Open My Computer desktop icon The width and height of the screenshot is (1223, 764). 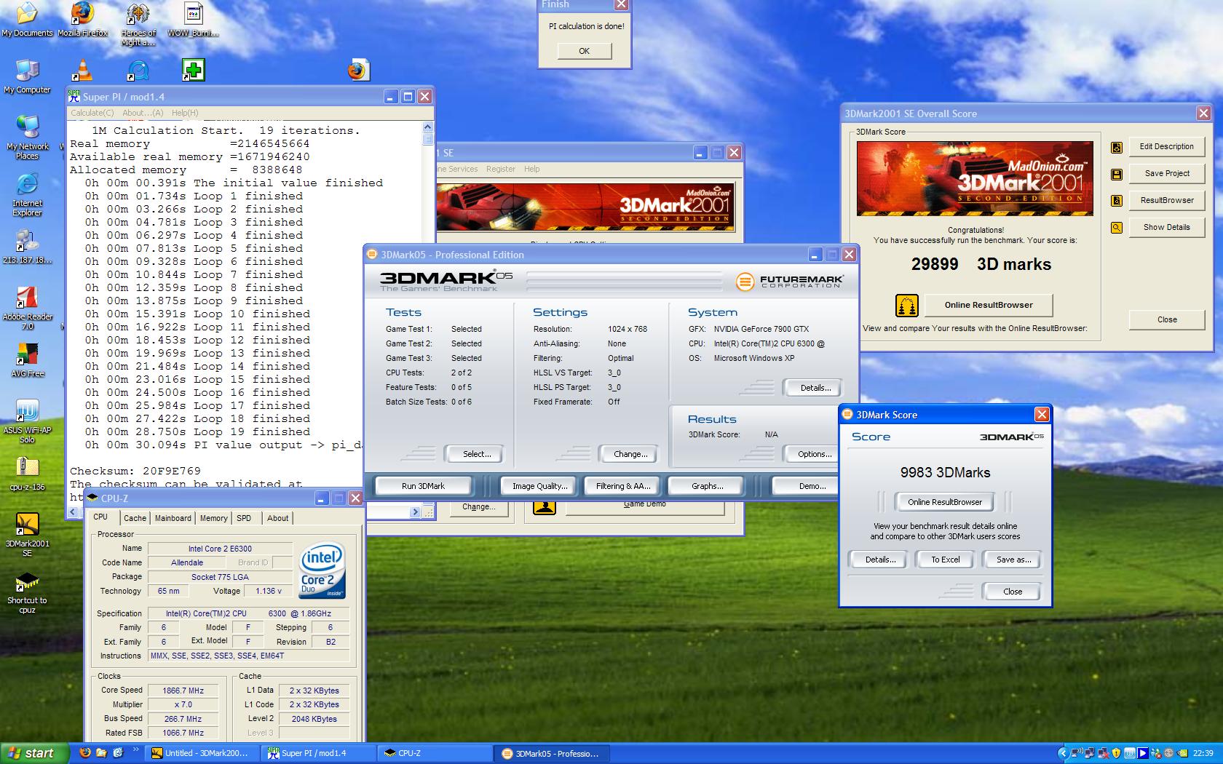tap(27, 76)
